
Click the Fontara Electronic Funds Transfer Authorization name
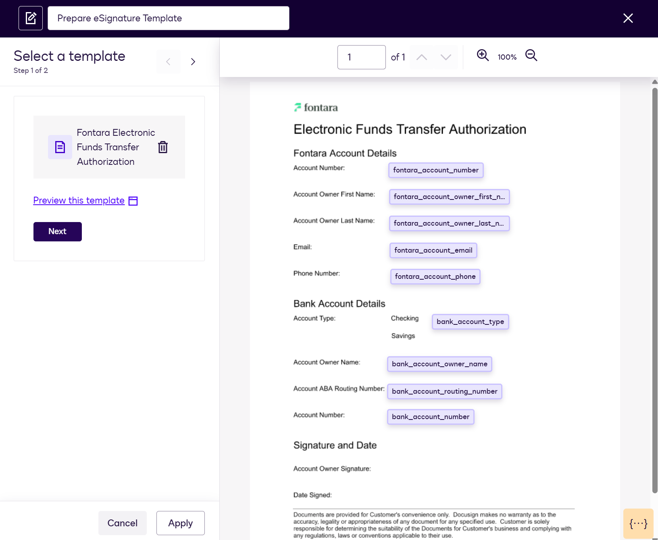pos(116,147)
